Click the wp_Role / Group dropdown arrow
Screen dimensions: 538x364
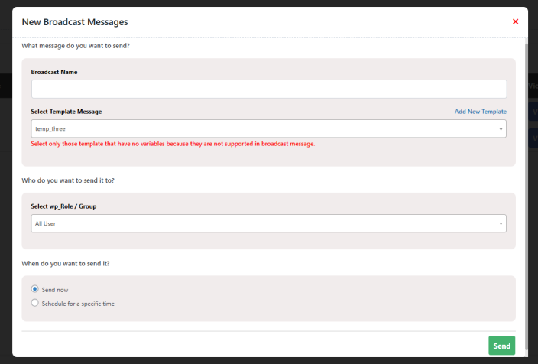pyautogui.click(x=501, y=224)
